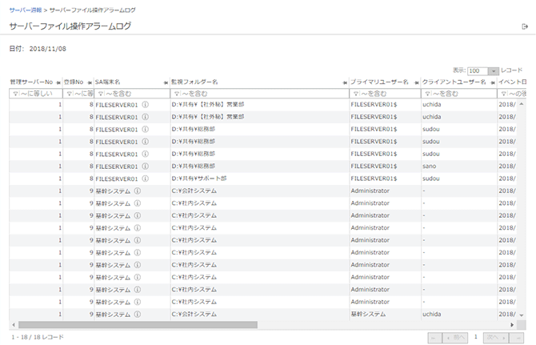536x345 pixels.
Task: Click filter icon in SA端末名 filter box
Action: (99, 94)
